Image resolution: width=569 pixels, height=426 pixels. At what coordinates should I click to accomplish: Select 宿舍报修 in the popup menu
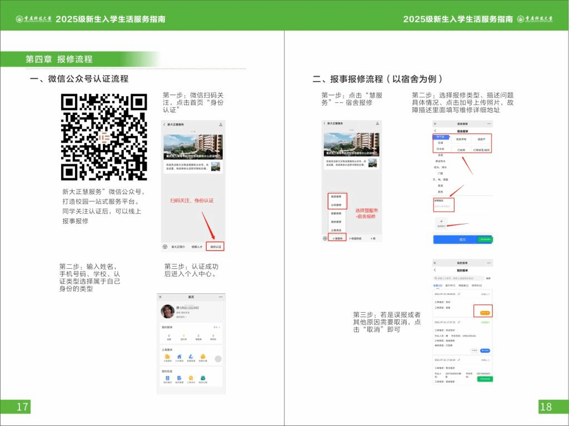tap(336, 197)
